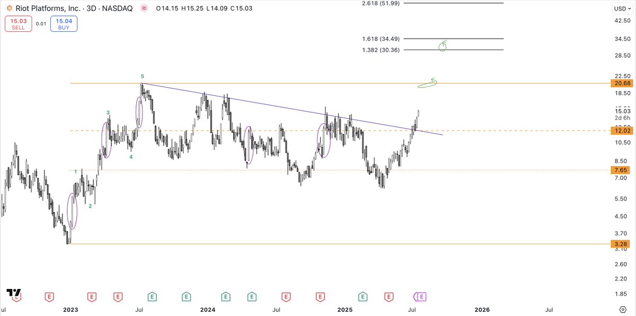Click the 2026 time axis label
The width and height of the screenshot is (636, 316).
coord(482,309)
